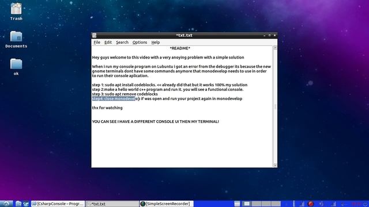369x207 pixels.
Task: Open the Help menu
Action: [156, 42]
